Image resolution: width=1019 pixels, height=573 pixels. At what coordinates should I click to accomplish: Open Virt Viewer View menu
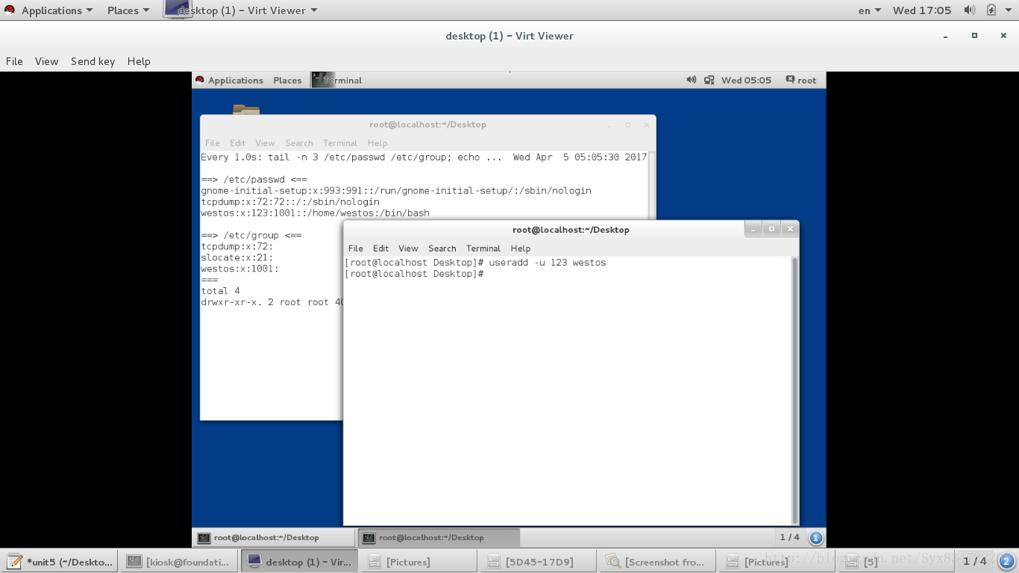tap(46, 61)
